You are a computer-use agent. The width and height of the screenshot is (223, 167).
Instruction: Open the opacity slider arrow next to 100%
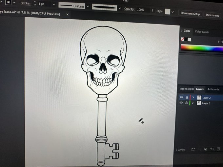point(152,10)
